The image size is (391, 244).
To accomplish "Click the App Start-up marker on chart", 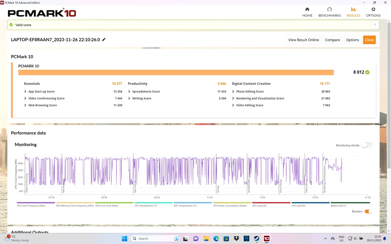I will [135, 187].
